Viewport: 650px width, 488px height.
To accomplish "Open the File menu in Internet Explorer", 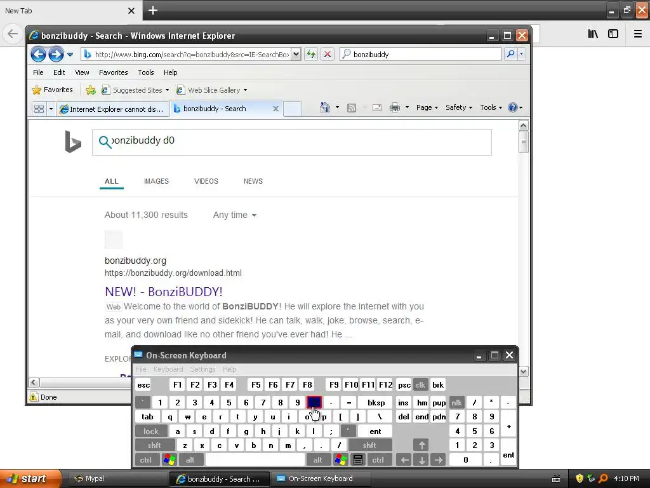I will point(38,72).
